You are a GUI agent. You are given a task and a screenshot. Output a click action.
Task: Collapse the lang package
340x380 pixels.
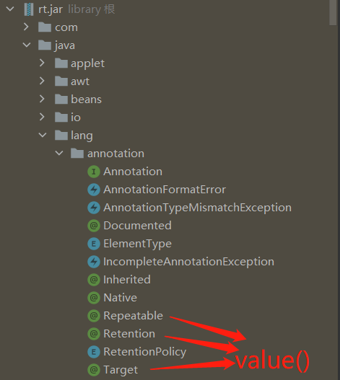(x=43, y=135)
